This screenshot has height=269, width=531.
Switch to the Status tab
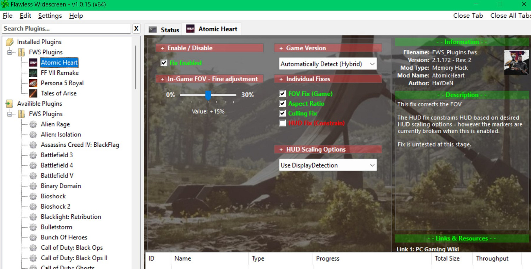point(164,30)
